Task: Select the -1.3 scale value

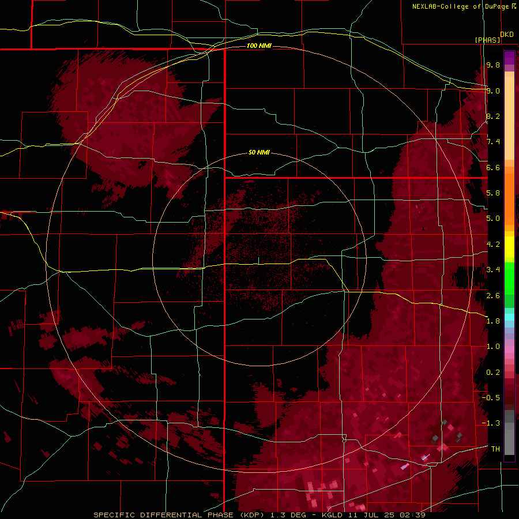Action: 491,423
